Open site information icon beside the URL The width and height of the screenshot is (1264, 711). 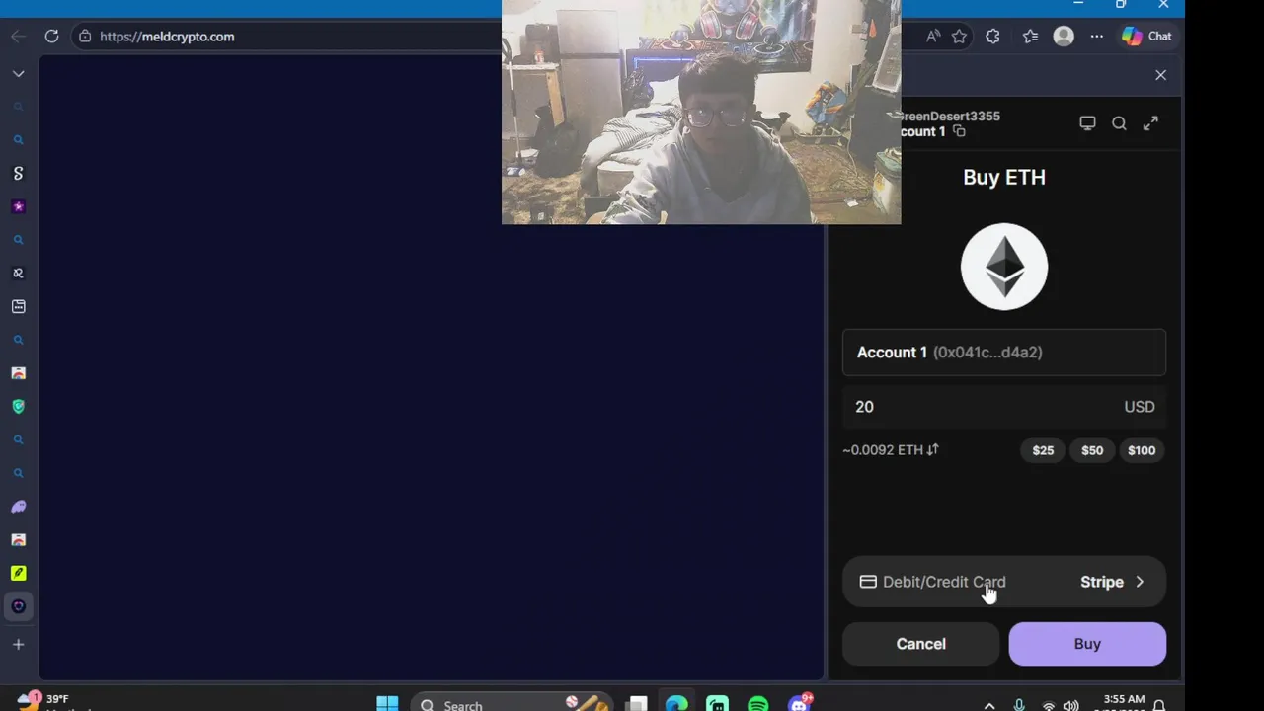(x=85, y=37)
